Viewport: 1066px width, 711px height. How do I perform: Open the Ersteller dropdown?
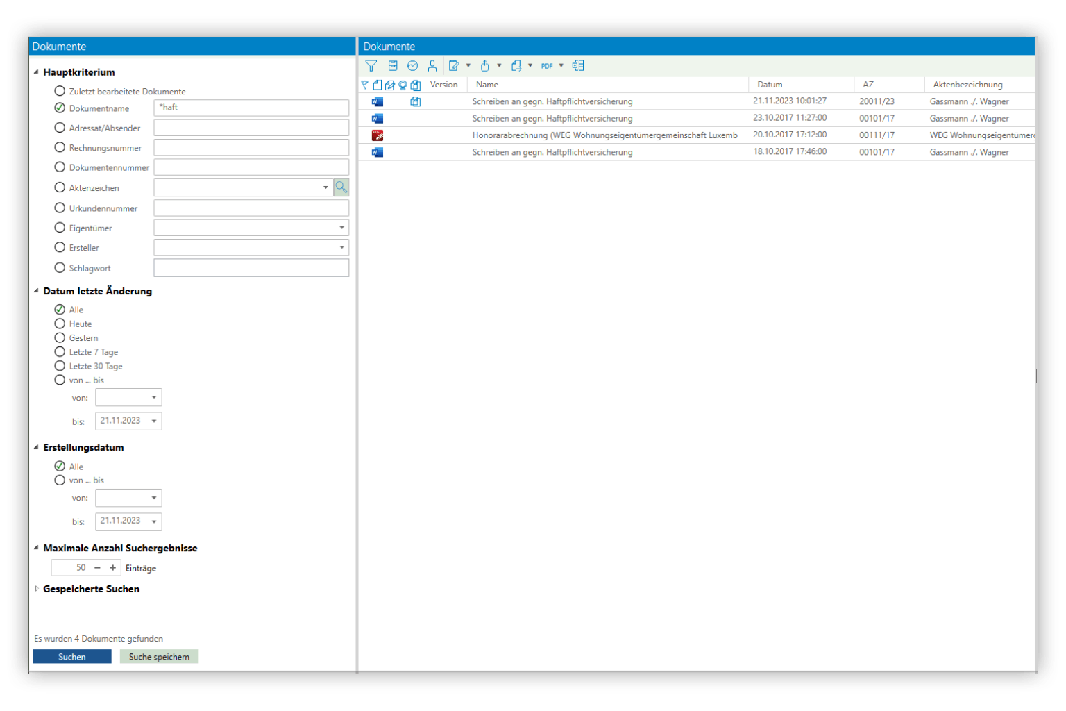(341, 247)
